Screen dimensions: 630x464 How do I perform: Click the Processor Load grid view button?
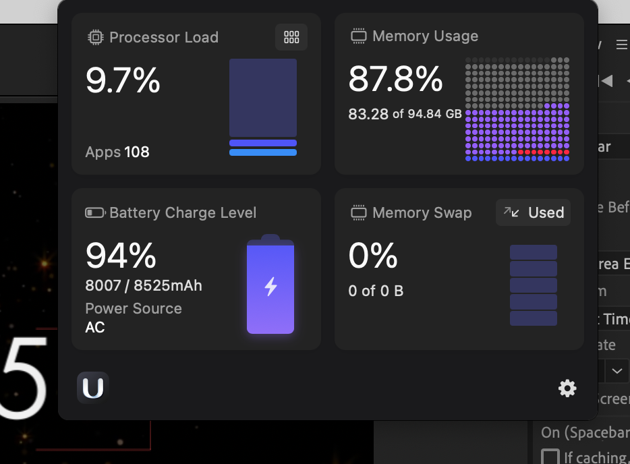tap(291, 37)
